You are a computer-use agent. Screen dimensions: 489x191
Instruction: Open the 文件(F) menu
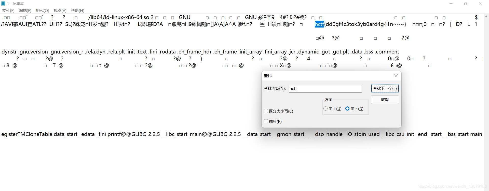pyautogui.click(x=8, y=11)
